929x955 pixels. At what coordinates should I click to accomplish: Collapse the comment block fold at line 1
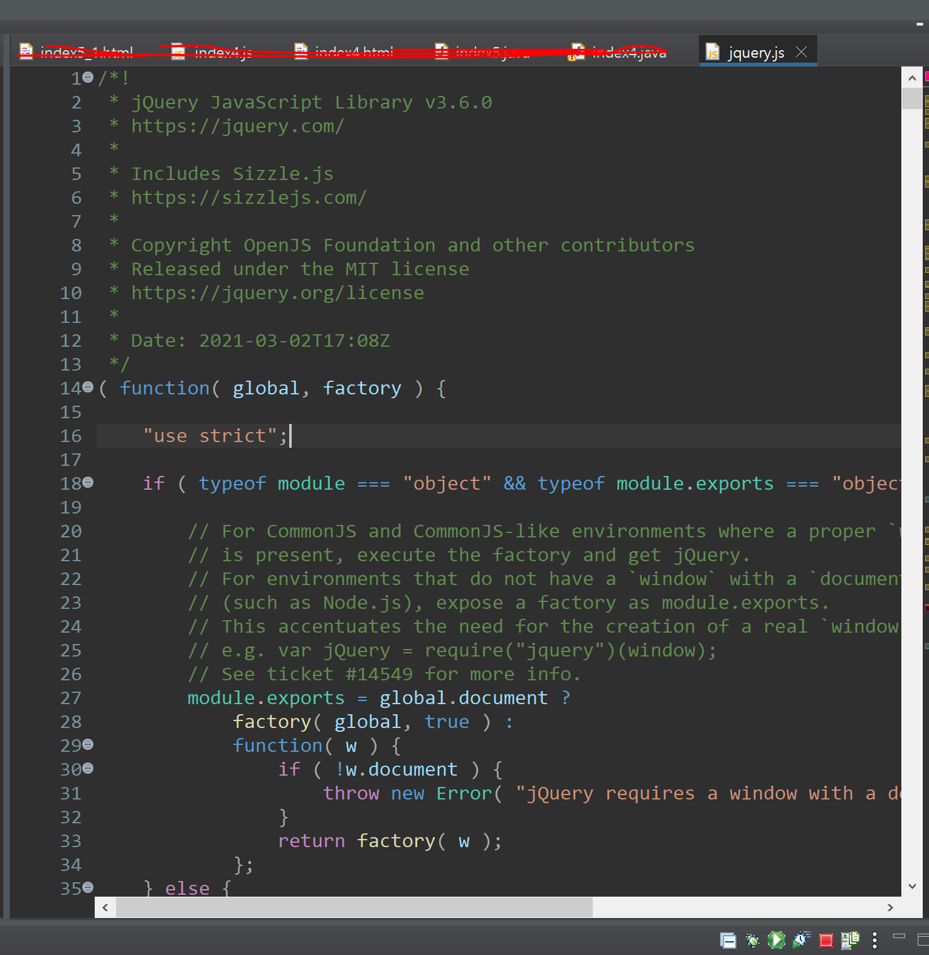click(88, 77)
